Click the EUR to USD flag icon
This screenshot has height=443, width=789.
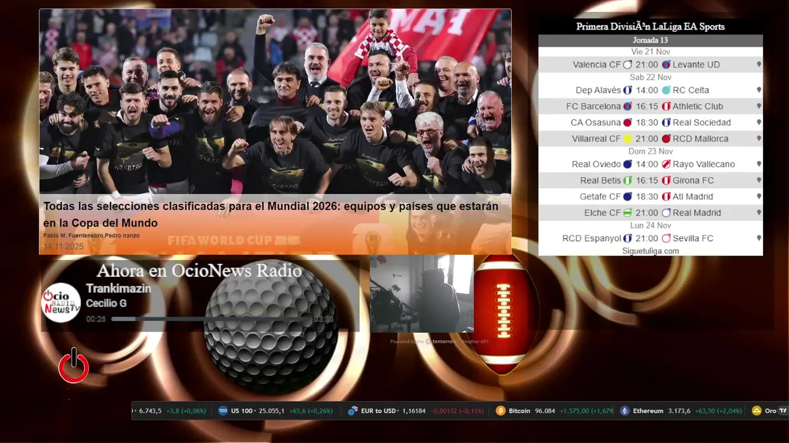click(353, 411)
